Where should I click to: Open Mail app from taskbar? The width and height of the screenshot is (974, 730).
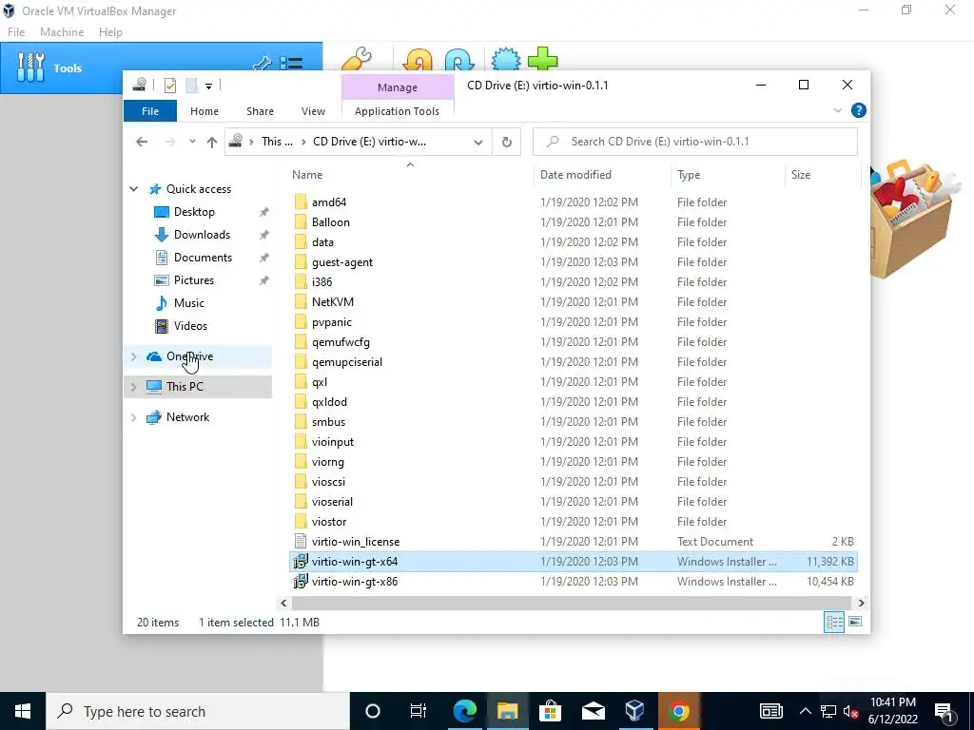(x=594, y=711)
